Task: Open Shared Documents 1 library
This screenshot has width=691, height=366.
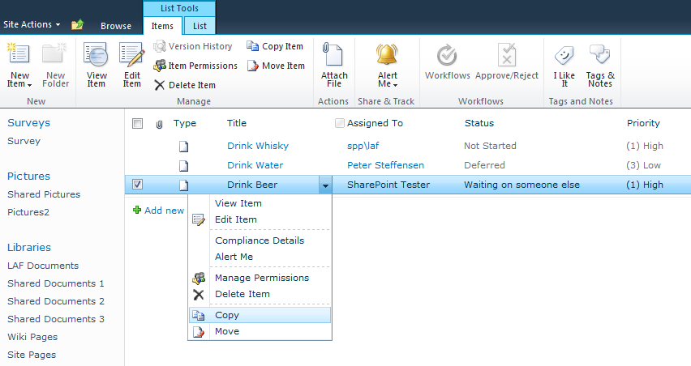Action: coord(55,283)
